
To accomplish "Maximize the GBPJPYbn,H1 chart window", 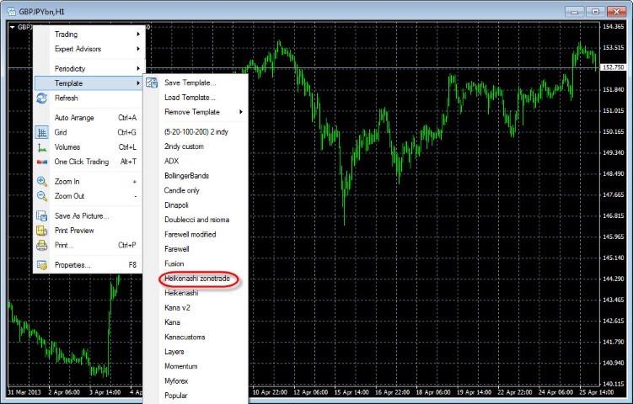I will (x=595, y=11).
